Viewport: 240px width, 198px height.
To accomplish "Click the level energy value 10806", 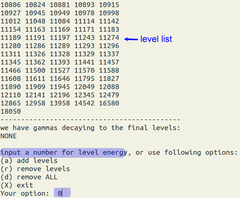I will pos(10,5).
